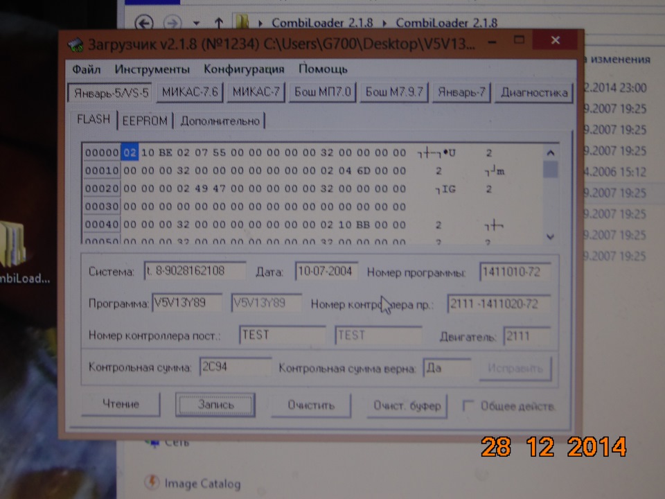Open the Инструменты menu
665x499 pixels.
click(x=152, y=69)
